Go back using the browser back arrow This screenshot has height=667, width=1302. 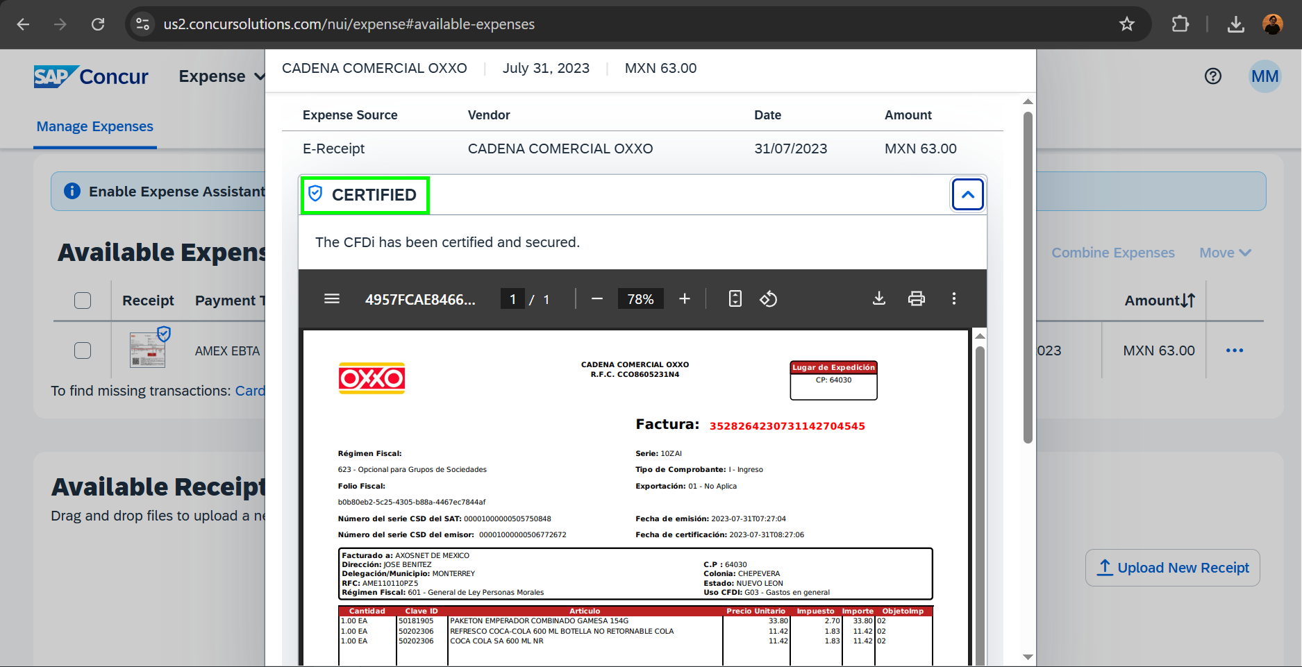click(23, 24)
